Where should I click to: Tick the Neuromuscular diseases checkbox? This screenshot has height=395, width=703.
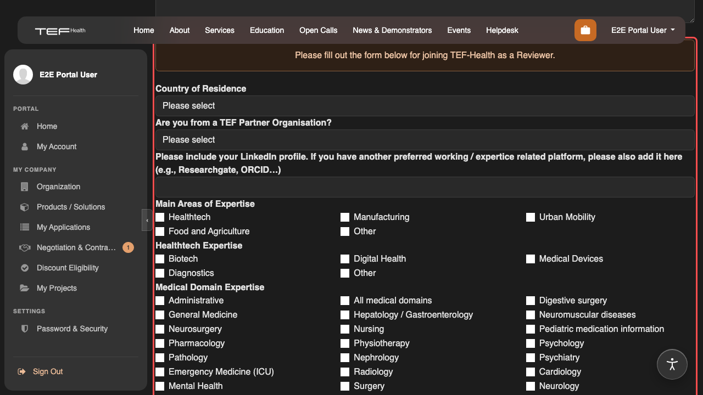[531, 315]
